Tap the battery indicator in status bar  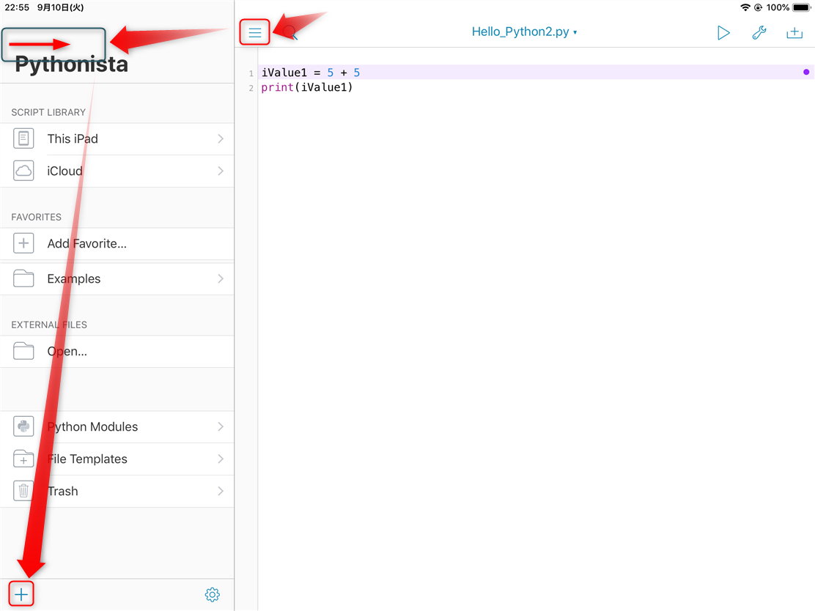(x=801, y=7)
